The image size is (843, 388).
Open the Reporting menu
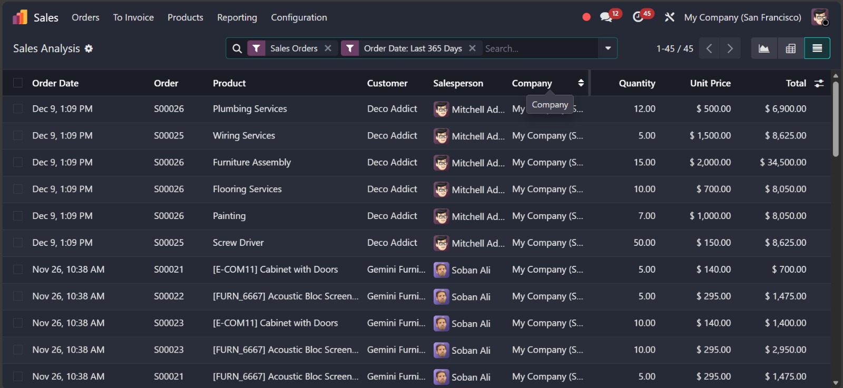[x=237, y=17]
